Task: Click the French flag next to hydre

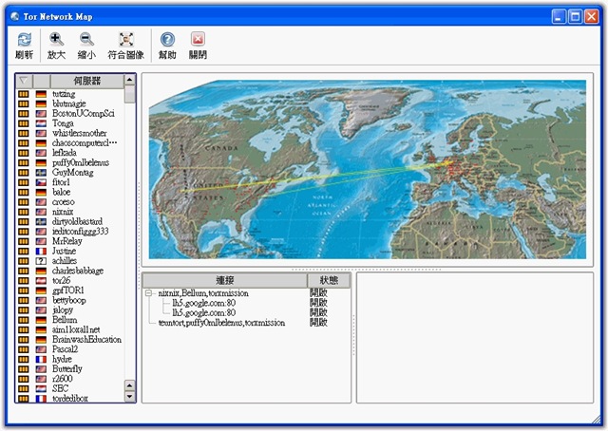Action: click(x=41, y=359)
